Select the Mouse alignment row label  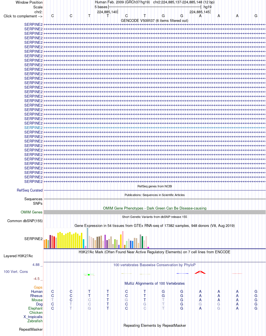coord(37,300)
